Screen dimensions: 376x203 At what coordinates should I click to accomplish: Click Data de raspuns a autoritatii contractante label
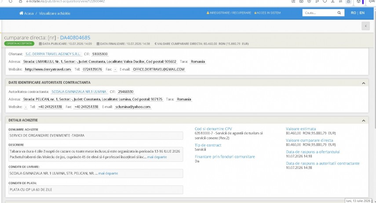click(323, 163)
